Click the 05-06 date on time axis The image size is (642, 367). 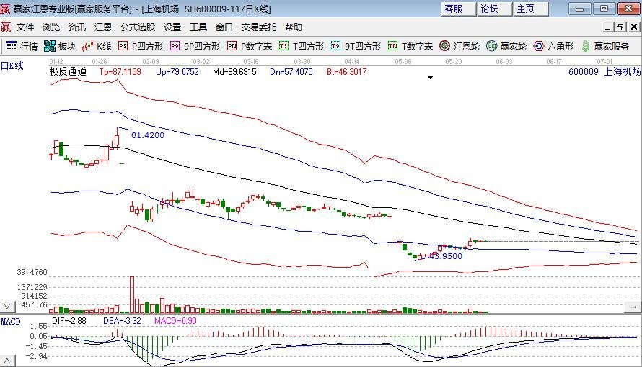tap(403, 62)
